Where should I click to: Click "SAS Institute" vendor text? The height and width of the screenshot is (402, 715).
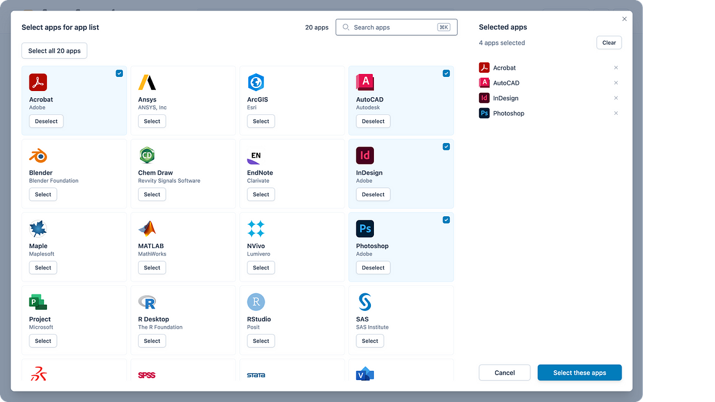[x=372, y=327]
